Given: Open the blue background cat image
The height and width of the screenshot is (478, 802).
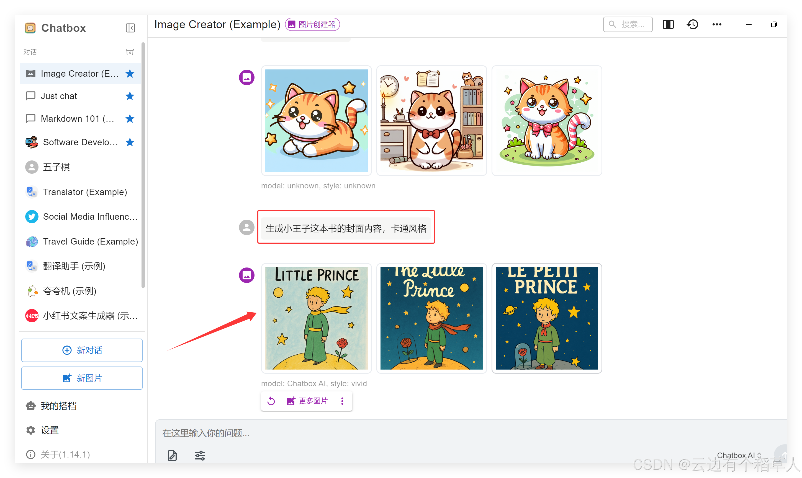Looking at the screenshot, I should 316,120.
